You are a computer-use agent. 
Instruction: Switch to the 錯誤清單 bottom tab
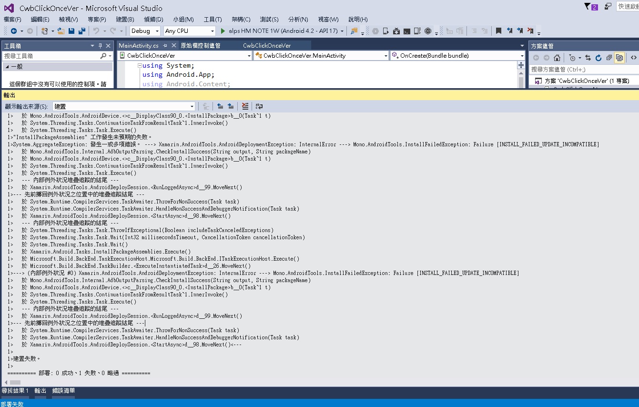click(63, 391)
